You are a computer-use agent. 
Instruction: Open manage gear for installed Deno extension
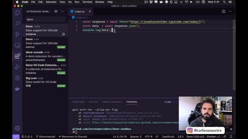64,34
